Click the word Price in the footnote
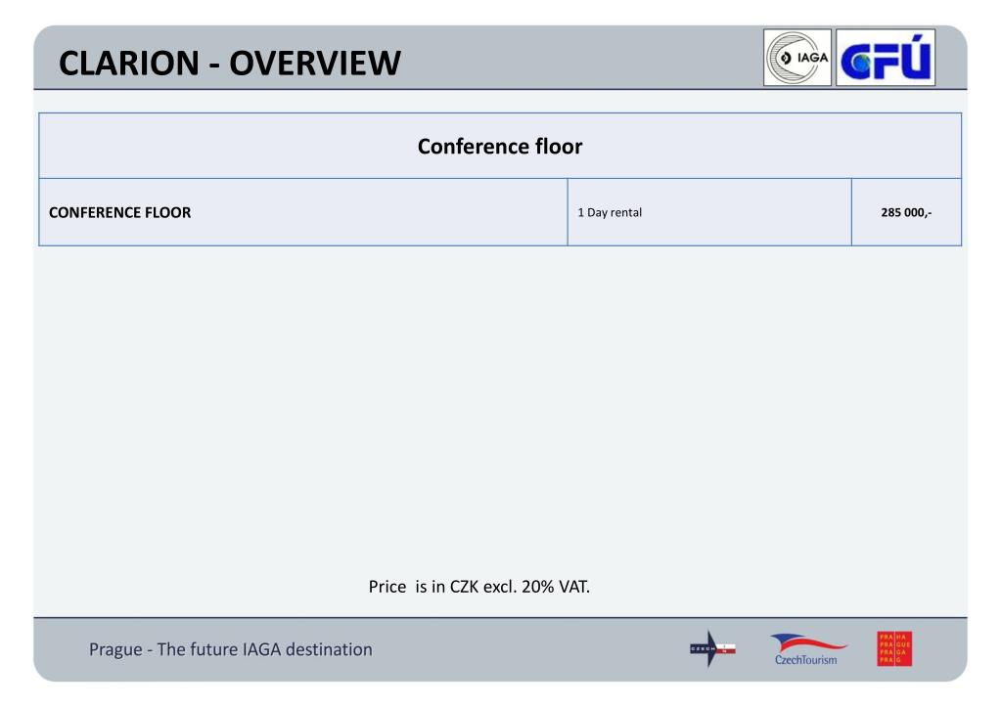Screen dimensions: 1001x707 pyautogui.click(x=387, y=587)
